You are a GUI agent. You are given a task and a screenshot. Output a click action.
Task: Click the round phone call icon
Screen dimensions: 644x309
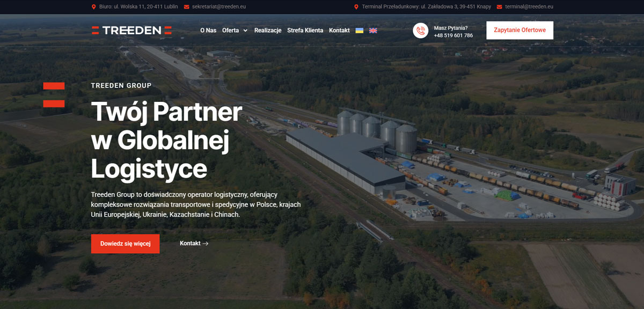(420, 31)
